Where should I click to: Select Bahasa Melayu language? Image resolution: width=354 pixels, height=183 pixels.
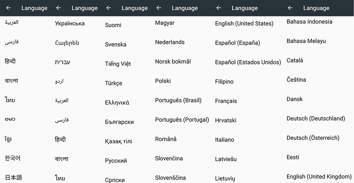tap(306, 41)
